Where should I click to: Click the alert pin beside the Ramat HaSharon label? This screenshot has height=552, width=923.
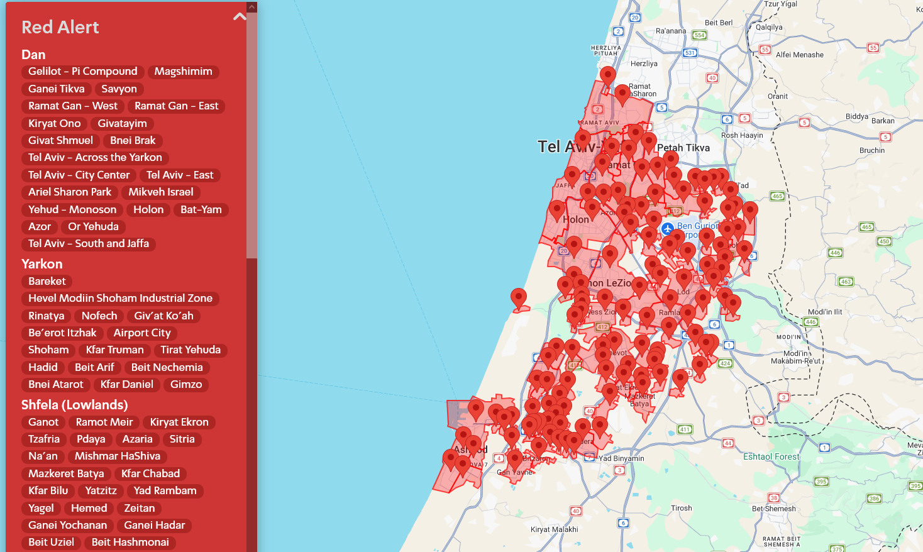click(x=622, y=95)
